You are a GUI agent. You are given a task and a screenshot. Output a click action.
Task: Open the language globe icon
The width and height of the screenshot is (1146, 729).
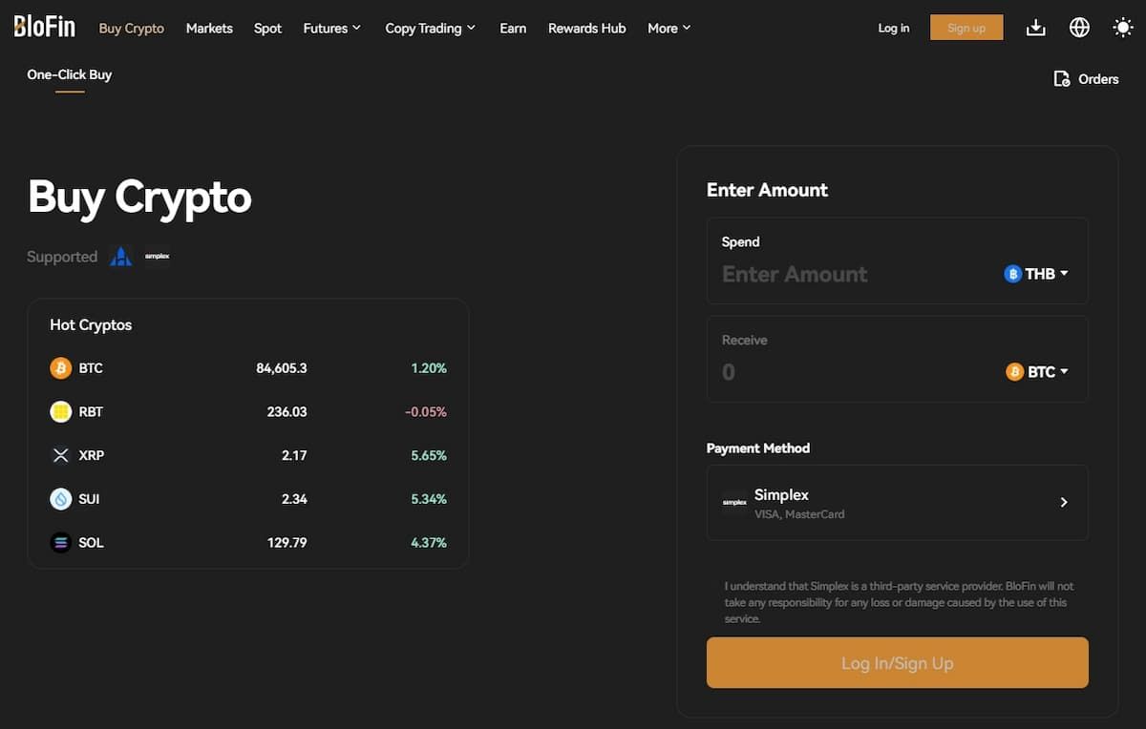(x=1079, y=28)
